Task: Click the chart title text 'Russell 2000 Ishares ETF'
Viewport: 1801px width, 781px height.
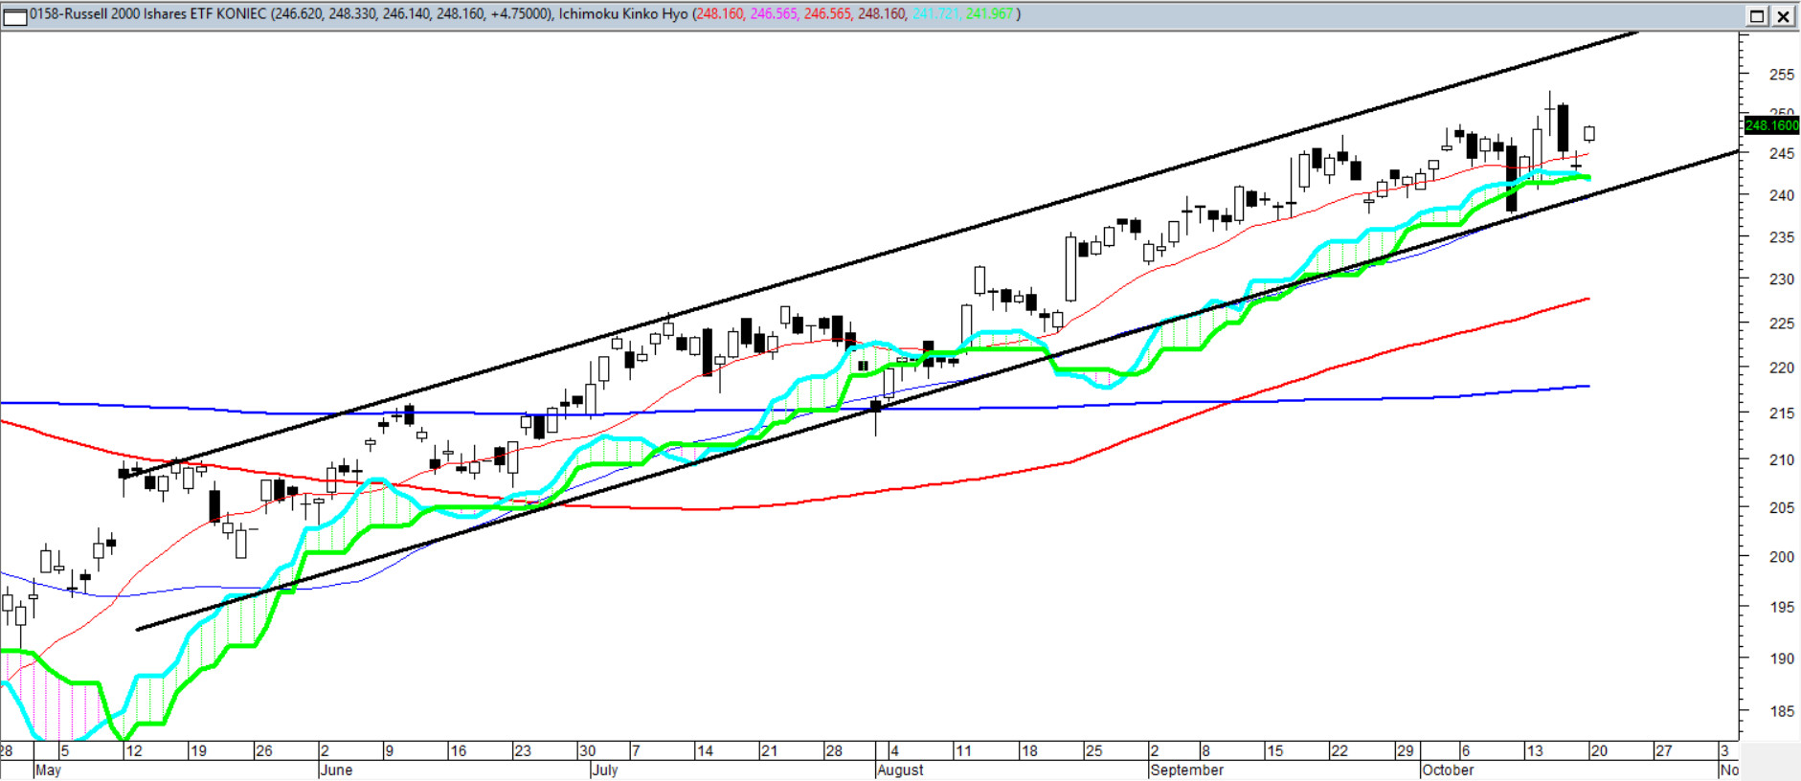Action: [x=137, y=14]
